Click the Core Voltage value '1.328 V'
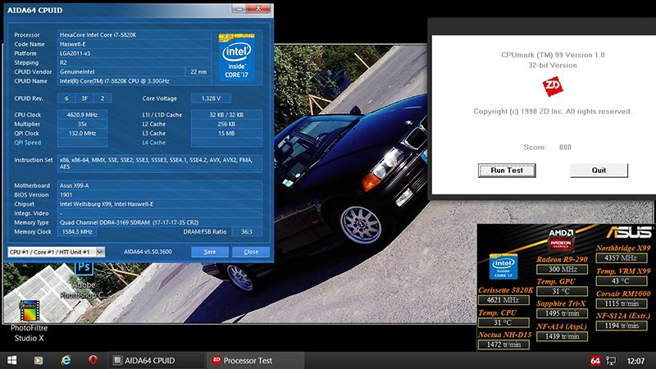 pos(211,98)
